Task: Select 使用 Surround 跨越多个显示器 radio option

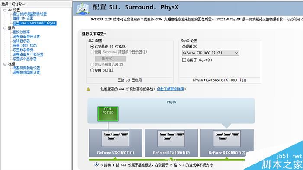Action: (x=92, y=52)
